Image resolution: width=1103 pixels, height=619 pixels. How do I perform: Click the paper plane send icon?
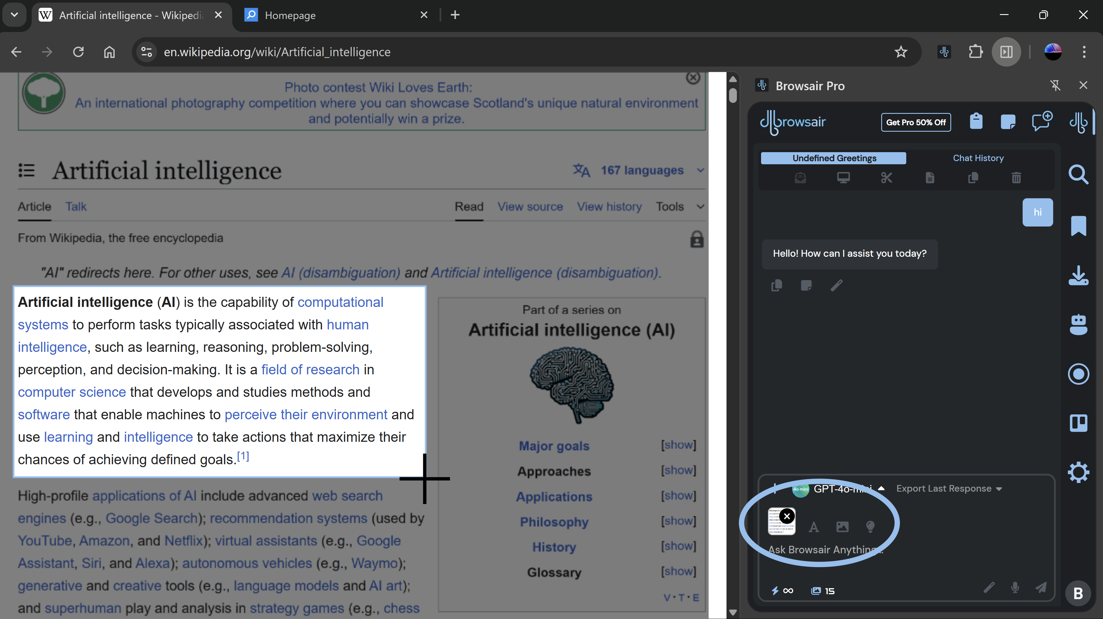pyautogui.click(x=1041, y=588)
